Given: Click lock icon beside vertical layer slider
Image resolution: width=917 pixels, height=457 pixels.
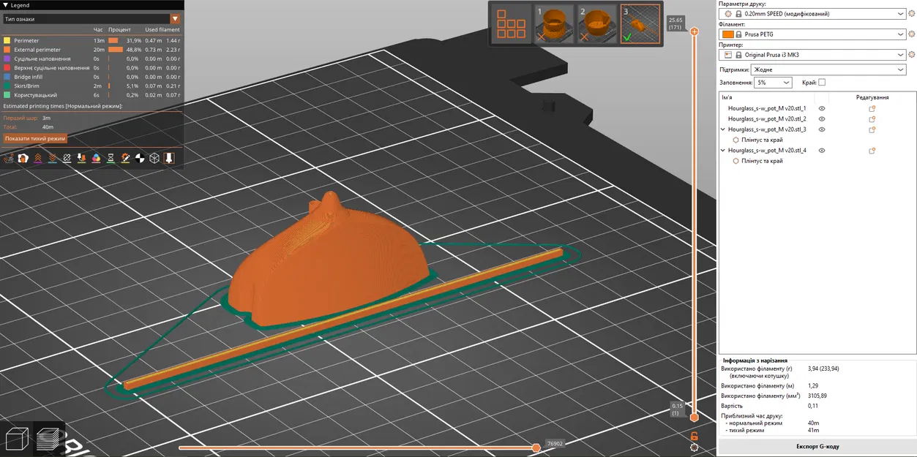Looking at the screenshot, I should (694, 437).
